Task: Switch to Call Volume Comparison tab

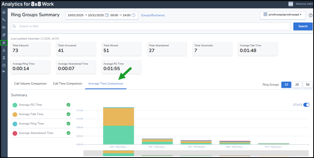Action: 30,84
